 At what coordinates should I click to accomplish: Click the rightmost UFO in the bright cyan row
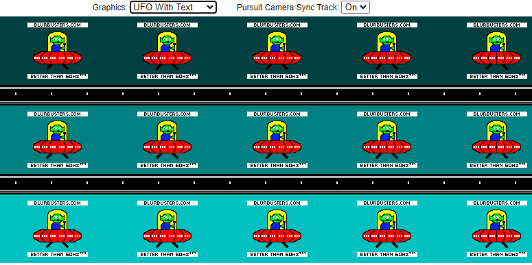(497, 229)
